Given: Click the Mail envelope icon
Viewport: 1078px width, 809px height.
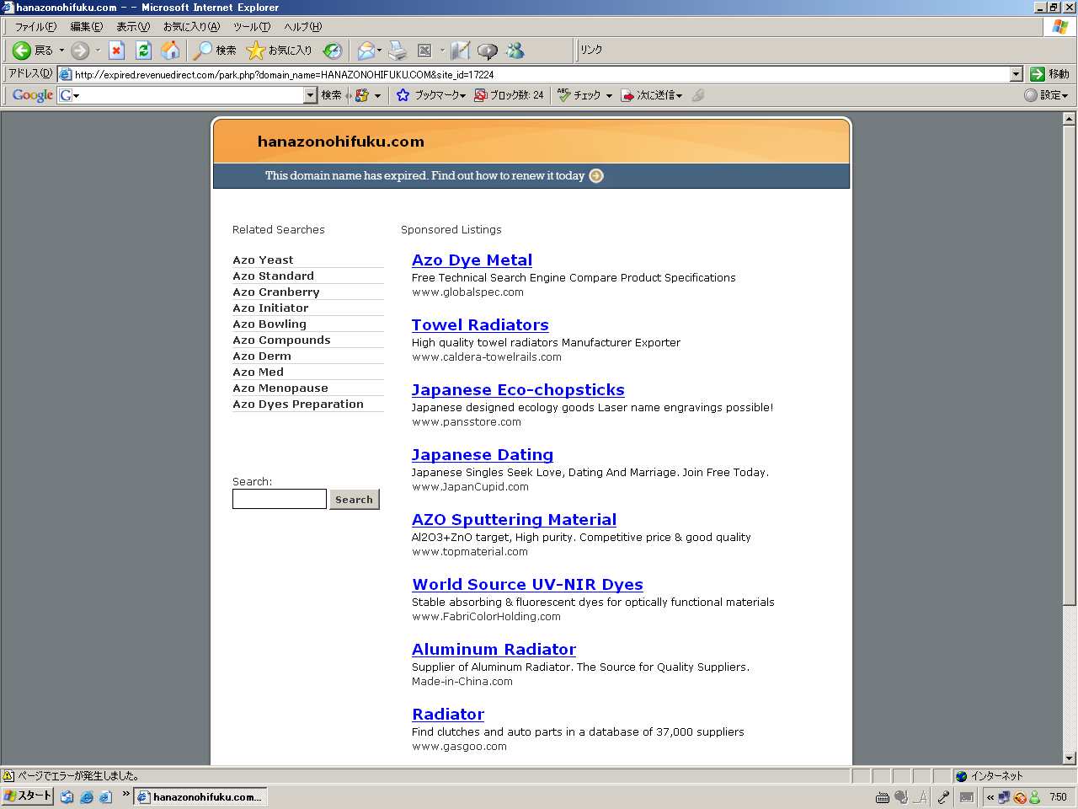Looking at the screenshot, I should click(365, 51).
